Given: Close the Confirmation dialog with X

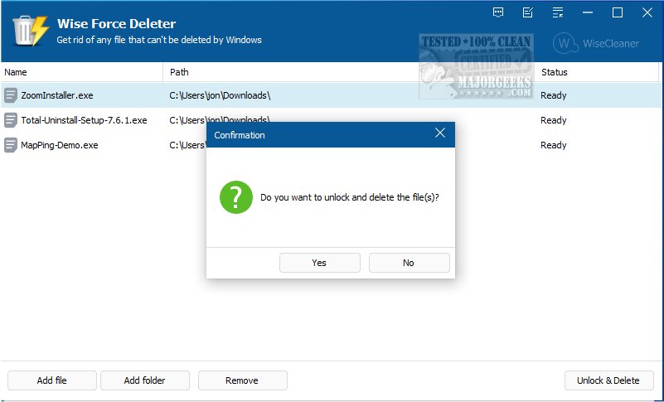Looking at the screenshot, I should click(440, 133).
